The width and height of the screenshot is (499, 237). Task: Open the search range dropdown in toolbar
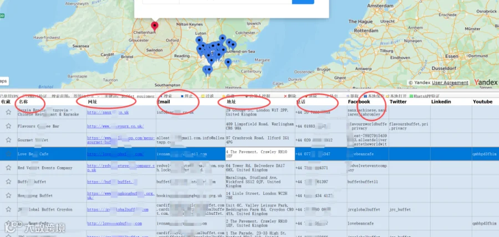(86, 96)
